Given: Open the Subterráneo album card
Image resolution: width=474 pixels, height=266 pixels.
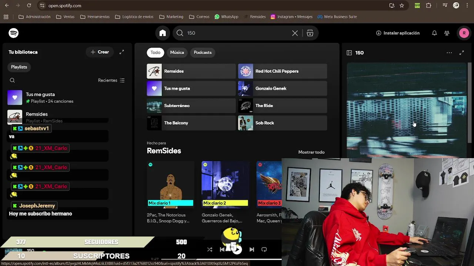Looking at the screenshot, I should point(191,106).
